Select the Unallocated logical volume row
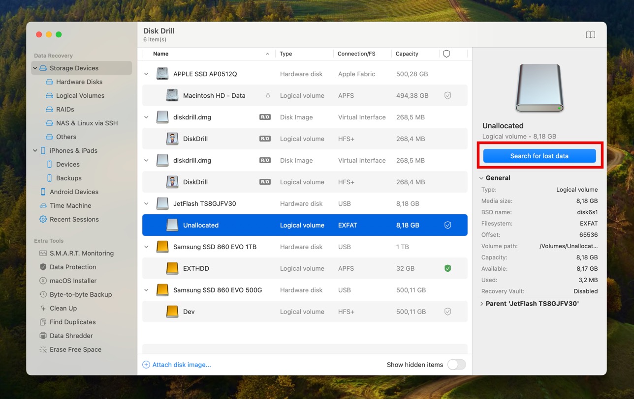Image resolution: width=634 pixels, height=399 pixels. 305,225
